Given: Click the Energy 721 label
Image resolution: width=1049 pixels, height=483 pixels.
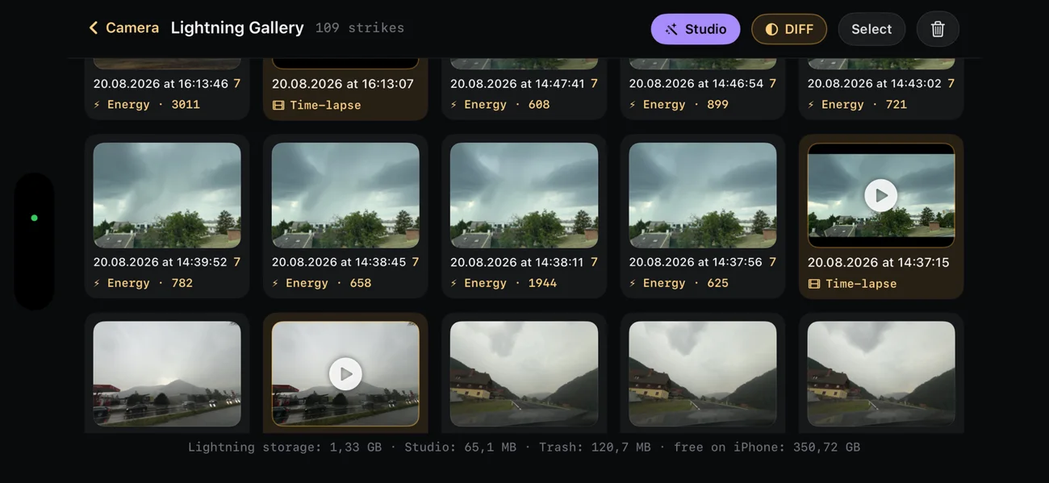Looking at the screenshot, I should coord(864,105).
